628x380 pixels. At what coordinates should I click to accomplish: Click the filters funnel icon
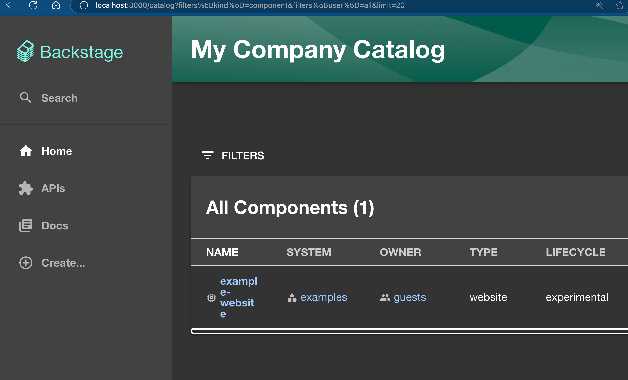208,156
